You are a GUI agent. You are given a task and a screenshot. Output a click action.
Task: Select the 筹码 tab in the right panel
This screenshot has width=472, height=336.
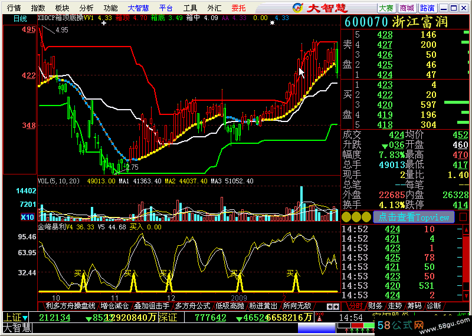click(x=414, y=306)
